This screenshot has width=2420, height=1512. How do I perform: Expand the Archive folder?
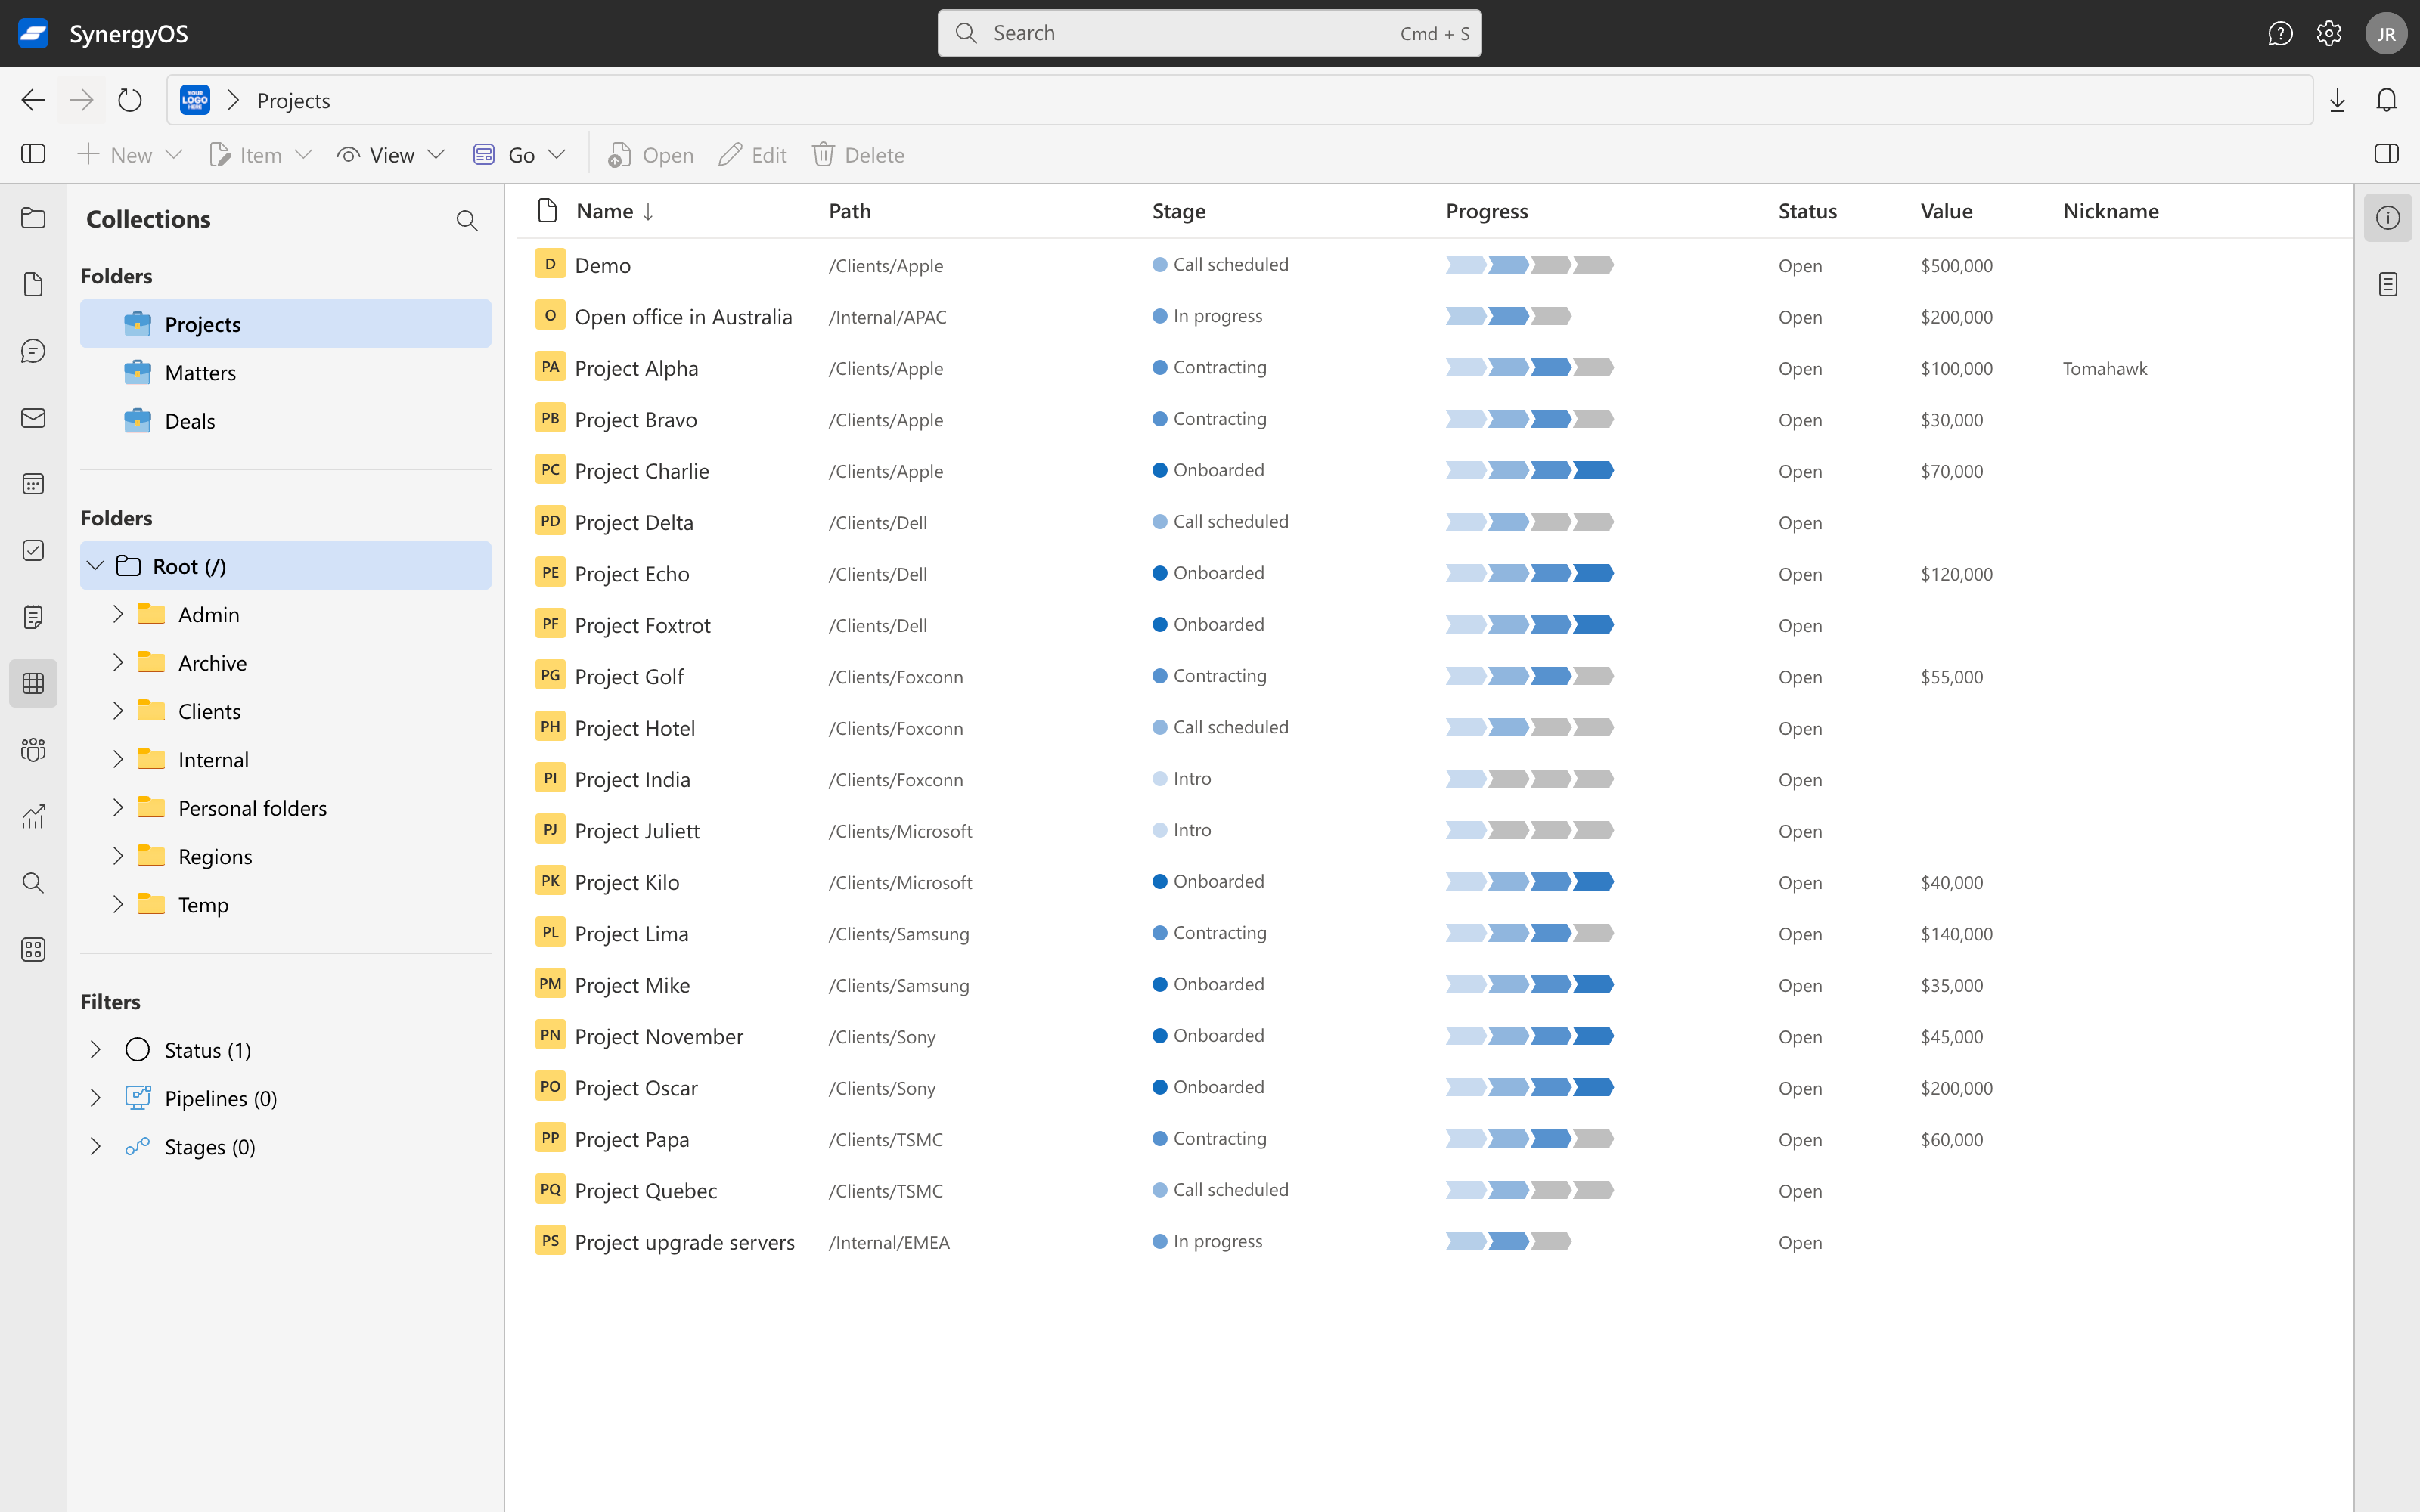(x=118, y=662)
